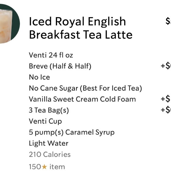This screenshot has height=171, width=171.
Task: Tap the Tea Bag(s) upcharge price
Action: click(166, 110)
